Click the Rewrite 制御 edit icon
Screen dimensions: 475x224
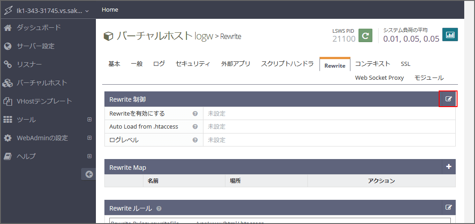[x=449, y=99]
